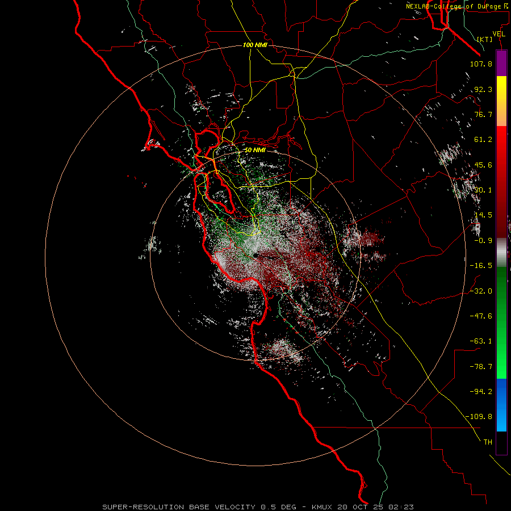This screenshot has width=511, height=511.
Task: Select the -32.0 velocity scale value
Action: 481,291
